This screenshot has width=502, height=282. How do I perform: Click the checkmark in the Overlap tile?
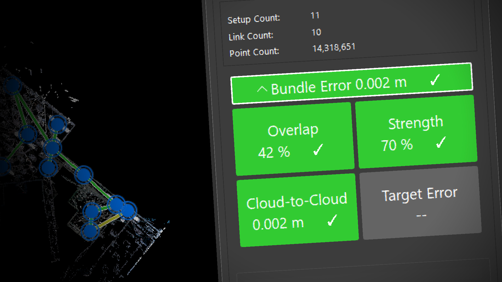pos(318,150)
